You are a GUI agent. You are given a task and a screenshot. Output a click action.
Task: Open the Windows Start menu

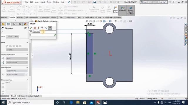coord(3,102)
